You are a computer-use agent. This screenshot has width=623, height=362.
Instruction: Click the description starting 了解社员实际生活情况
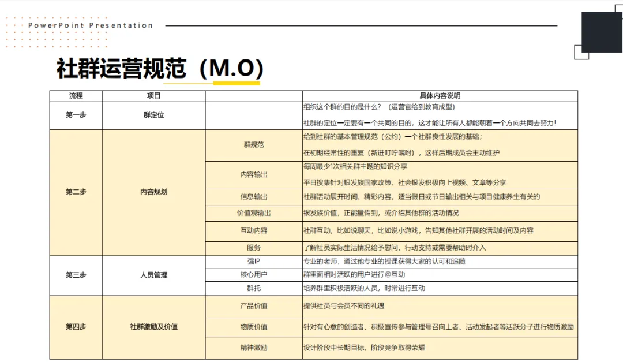[395, 248]
